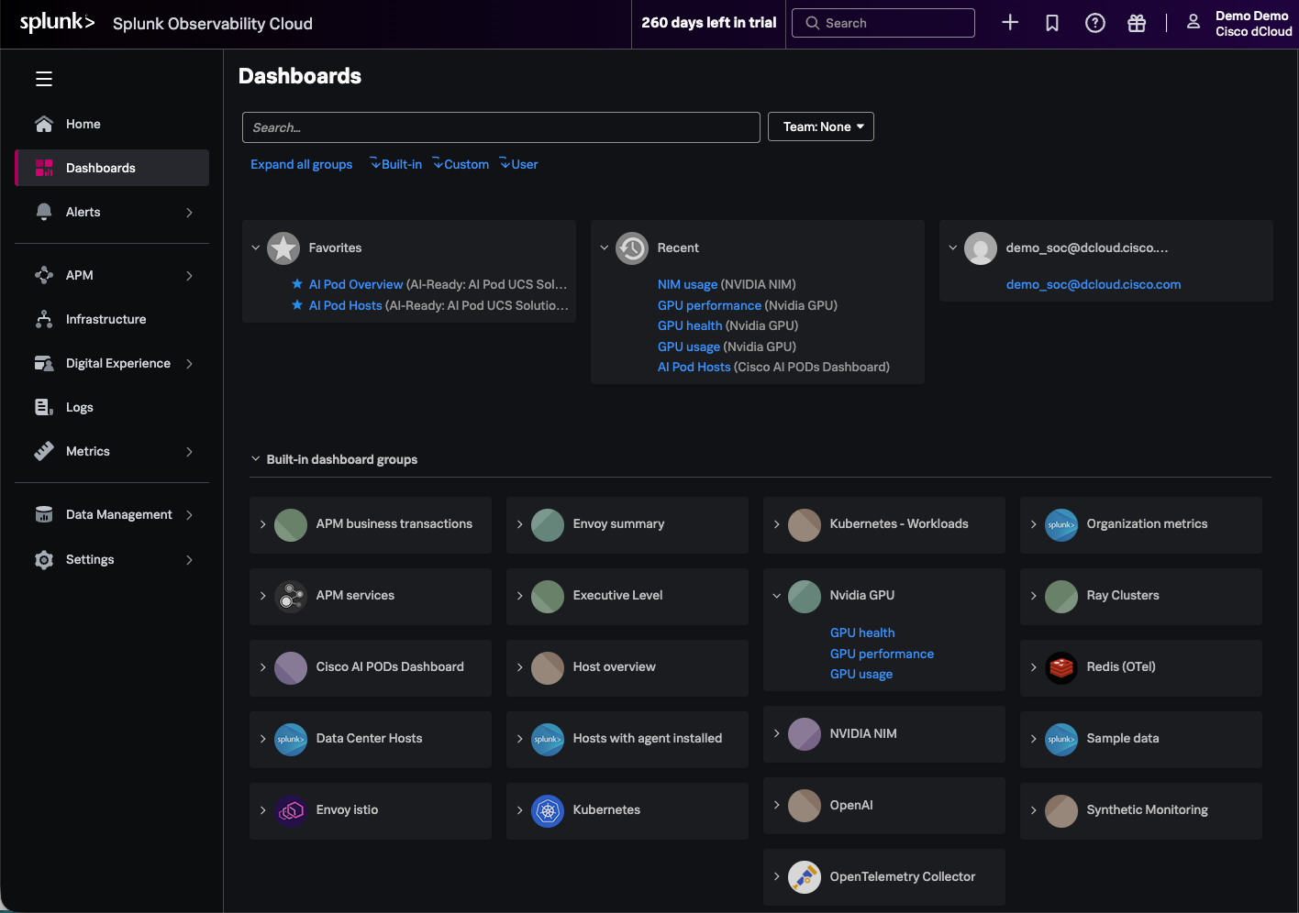Screen dimensions: 1299x913
Task: Select Logs in the left navigation
Action: [x=79, y=407]
